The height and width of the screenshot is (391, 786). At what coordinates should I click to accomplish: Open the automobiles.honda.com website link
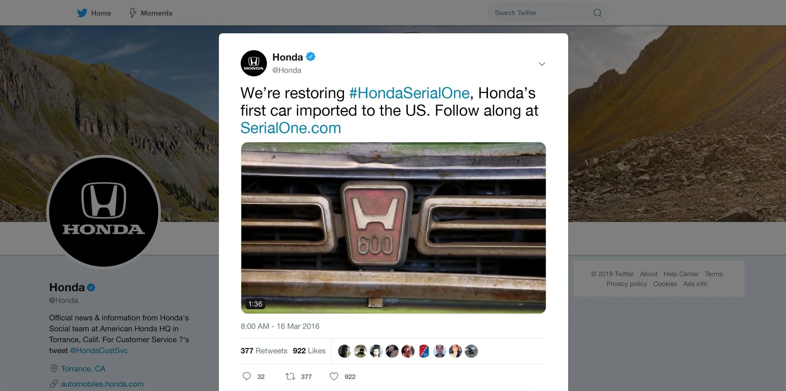pos(102,384)
